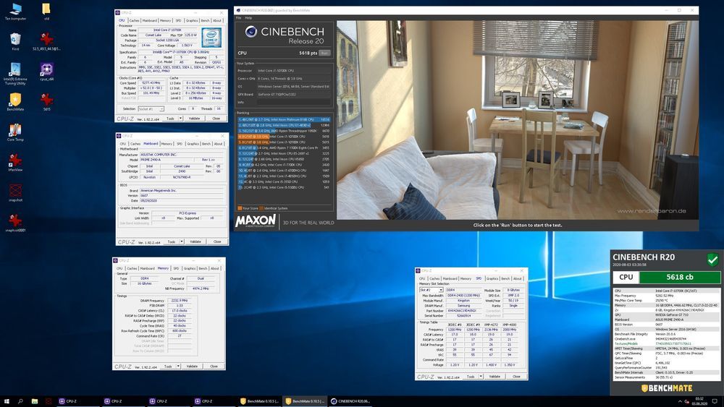This screenshot has height=407, width=724.
Task: Open the 'old' folder on the desktop
Action: pos(46,12)
